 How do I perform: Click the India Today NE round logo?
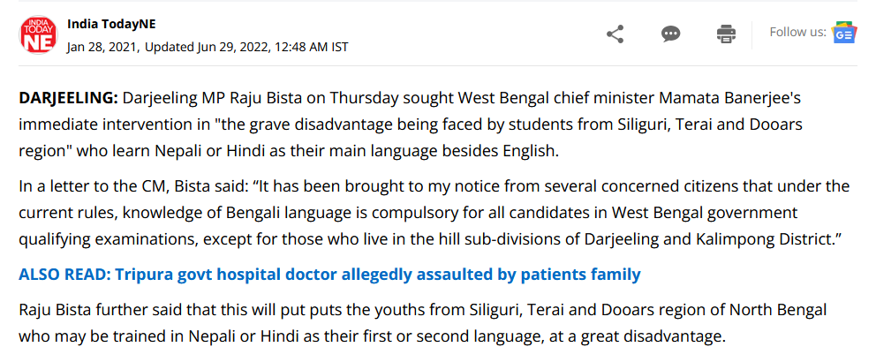[39, 35]
